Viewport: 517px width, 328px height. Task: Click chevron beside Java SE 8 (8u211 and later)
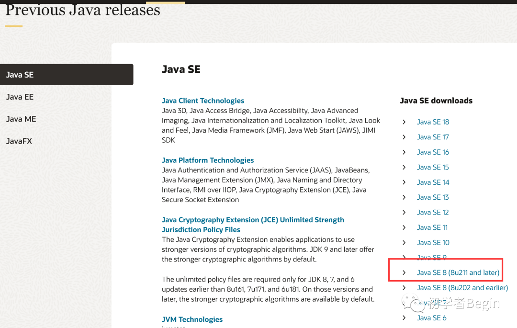click(404, 272)
